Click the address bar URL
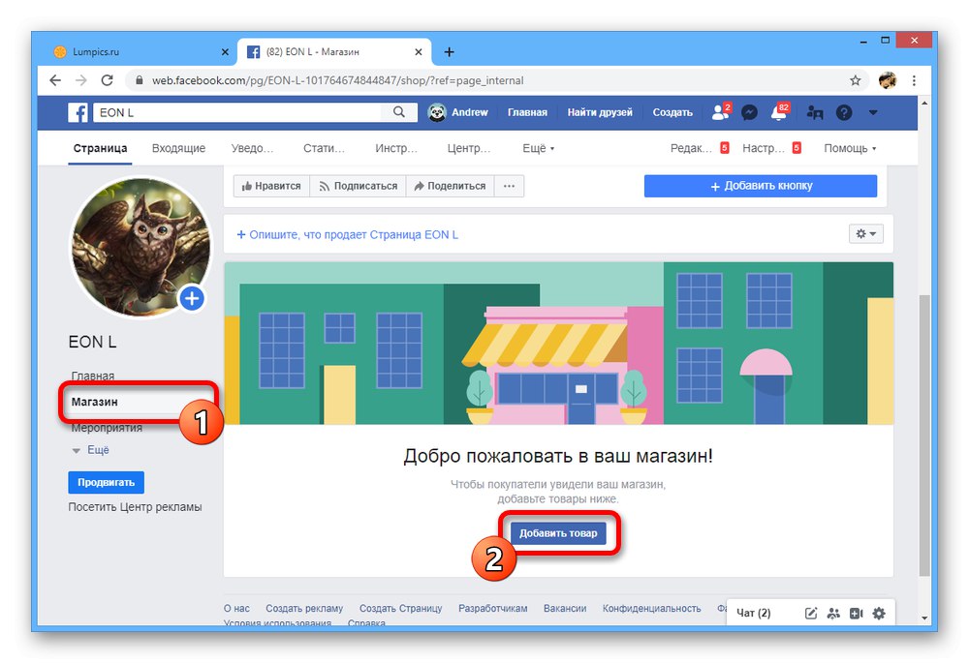Screen dimensions: 969x663 point(338,80)
